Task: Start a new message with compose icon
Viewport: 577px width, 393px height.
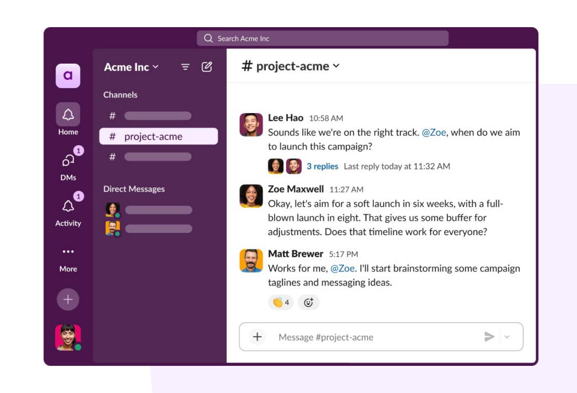Action: click(x=207, y=67)
